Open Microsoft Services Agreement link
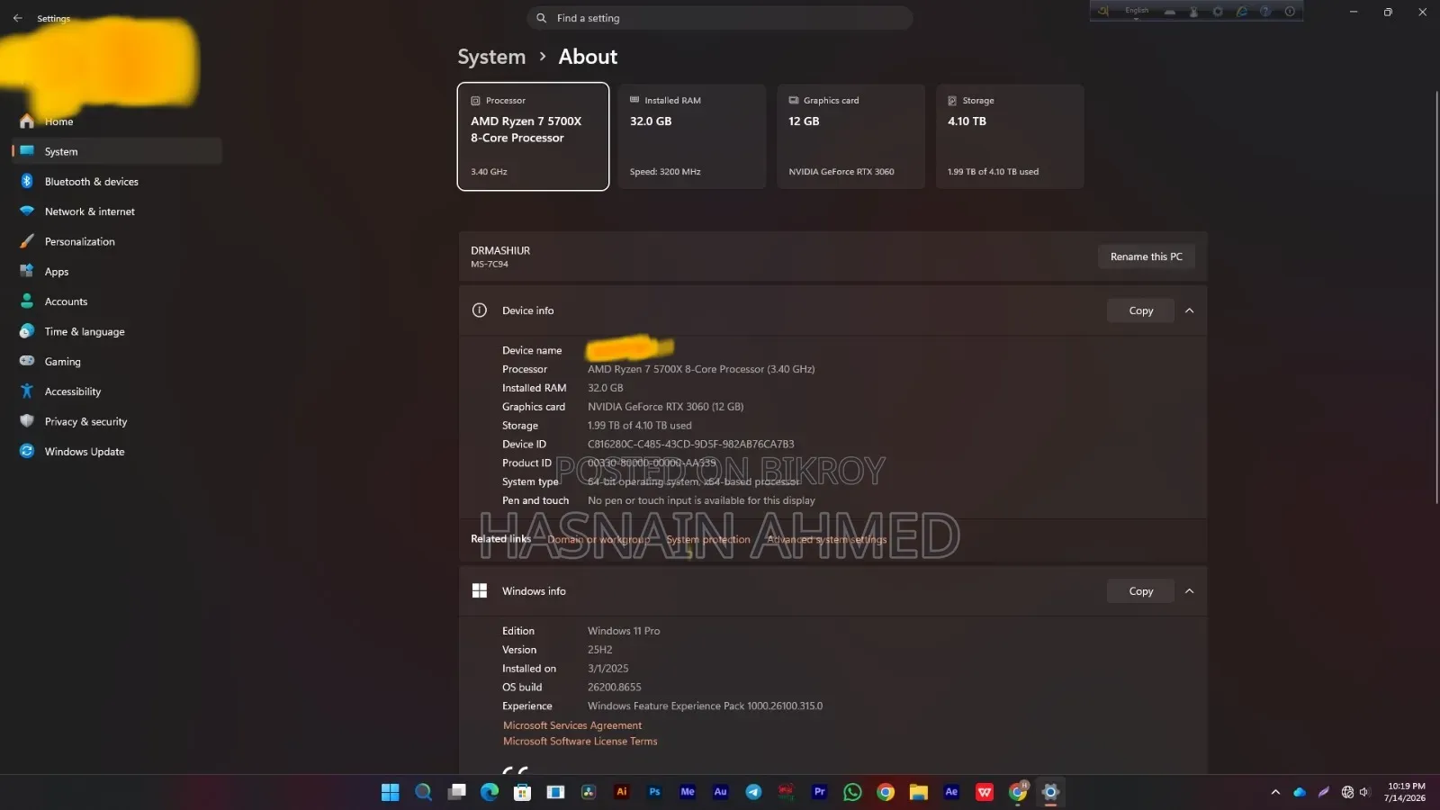1440x810 pixels. point(572,725)
